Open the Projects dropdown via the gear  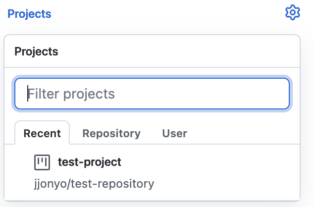click(293, 13)
